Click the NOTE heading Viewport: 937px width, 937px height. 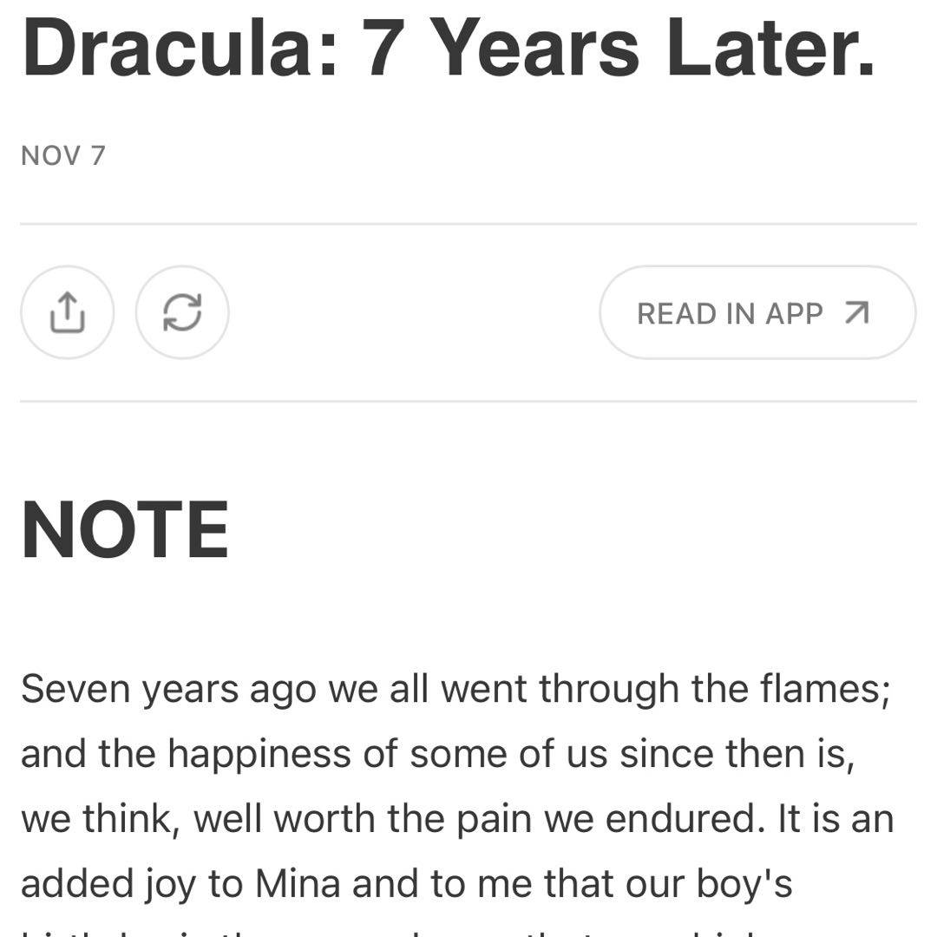[x=125, y=530]
